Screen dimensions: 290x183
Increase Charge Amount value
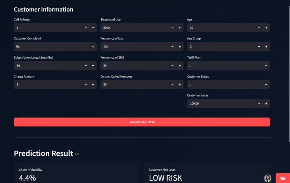[93, 84]
